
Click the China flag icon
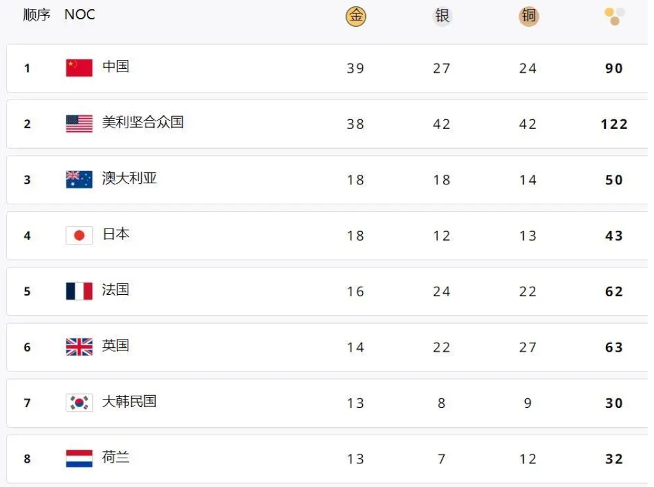79,68
